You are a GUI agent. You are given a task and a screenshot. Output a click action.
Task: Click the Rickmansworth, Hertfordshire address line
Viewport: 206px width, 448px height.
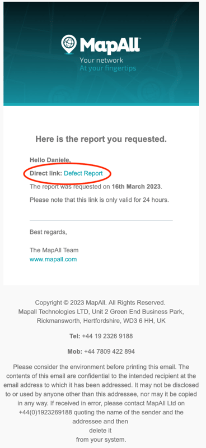[x=101, y=321]
